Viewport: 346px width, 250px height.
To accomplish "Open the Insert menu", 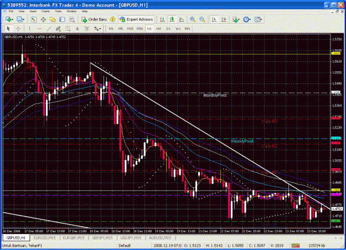I will pyautogui.click(x=33, y=11).
